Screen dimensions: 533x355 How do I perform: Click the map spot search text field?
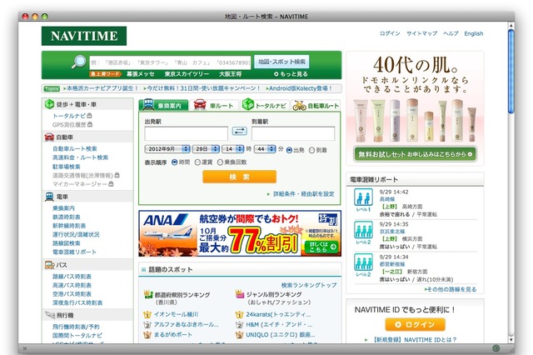[170, 62]
